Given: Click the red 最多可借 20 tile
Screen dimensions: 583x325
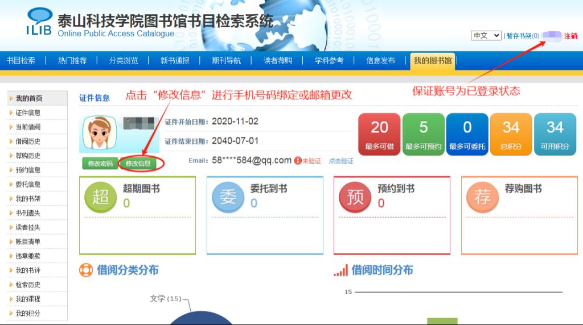Looking at the screenshot, I should click(379, 134).
